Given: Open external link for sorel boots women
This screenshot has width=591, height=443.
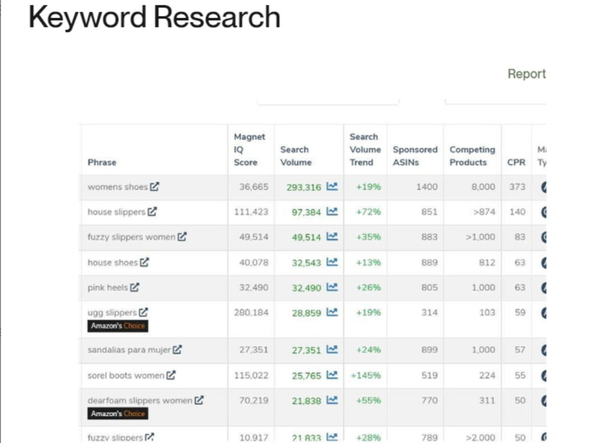Looking at the screenshot, I should click(x=171, y=375).
